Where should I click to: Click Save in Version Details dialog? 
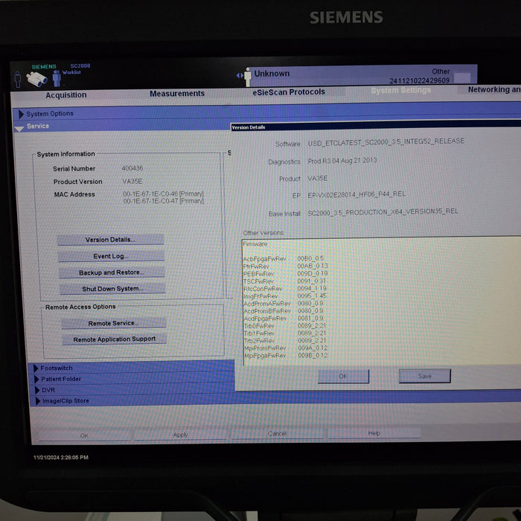click(425, 376)
